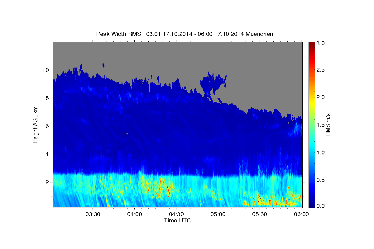This screenshot has width=374, height=249.
Task: Click the colorbar value 2.5
Action: click(321, 70)
